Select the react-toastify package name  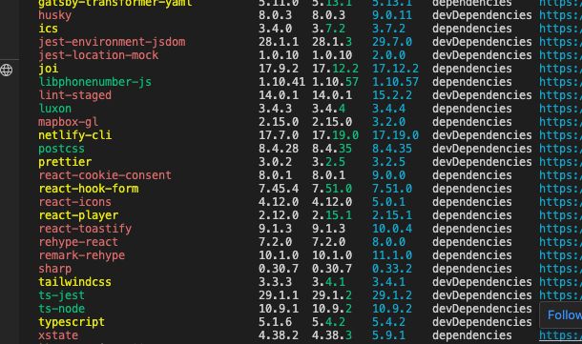pyautogui.click(x=85, y=229)
